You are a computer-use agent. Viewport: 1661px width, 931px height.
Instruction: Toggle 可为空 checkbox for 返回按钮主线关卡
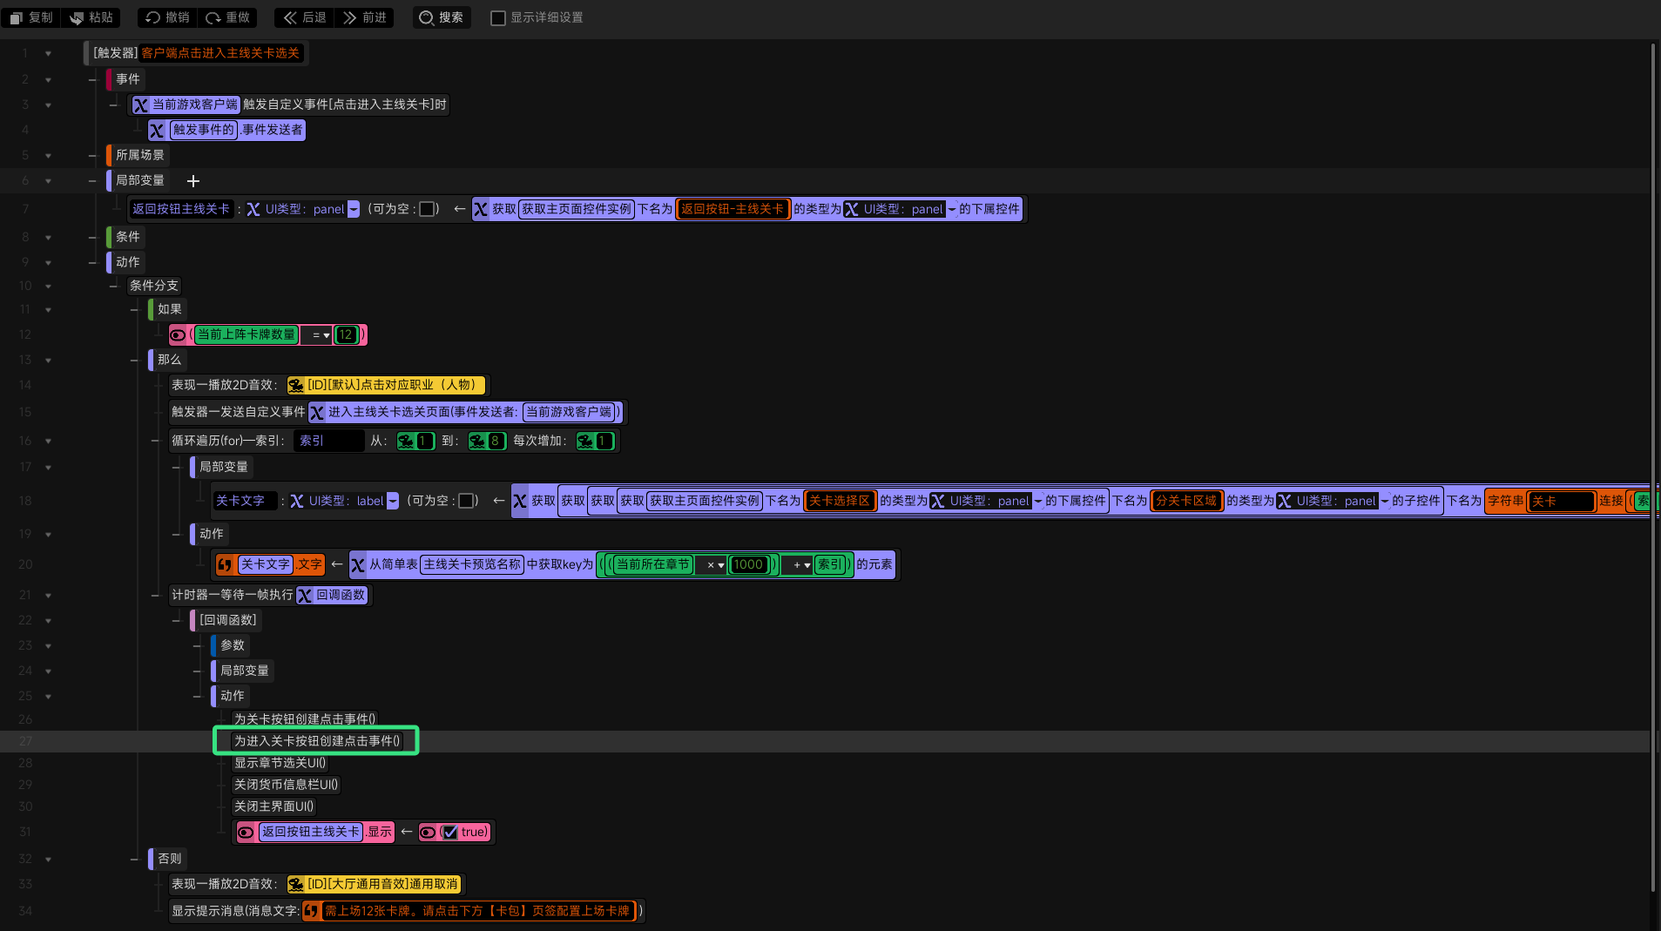point(428,209)
